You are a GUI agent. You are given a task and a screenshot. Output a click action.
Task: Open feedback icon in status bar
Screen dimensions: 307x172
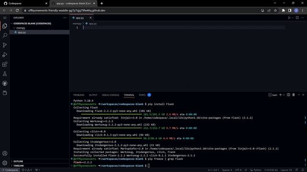point(297,170)
